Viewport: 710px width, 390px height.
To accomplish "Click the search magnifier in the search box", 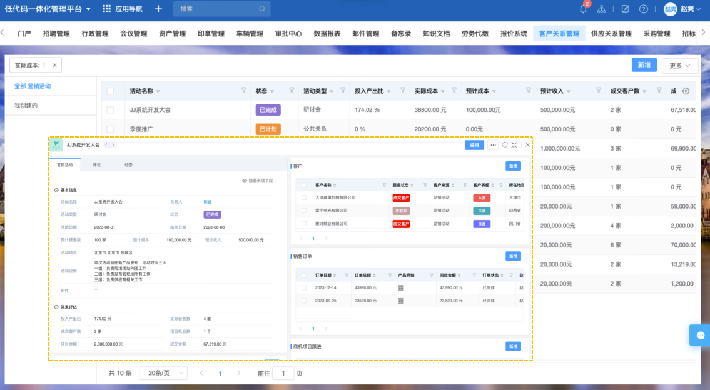I will (262, 9).
